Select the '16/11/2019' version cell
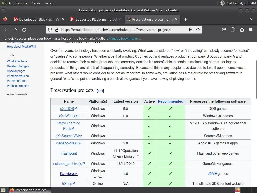This screenshot has height=193, width=257. coord(125,164)
